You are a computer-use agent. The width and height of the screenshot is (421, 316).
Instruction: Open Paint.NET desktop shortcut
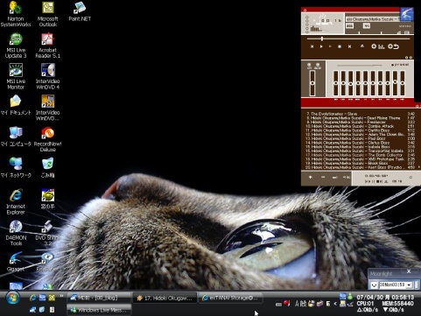coord(80,11)
